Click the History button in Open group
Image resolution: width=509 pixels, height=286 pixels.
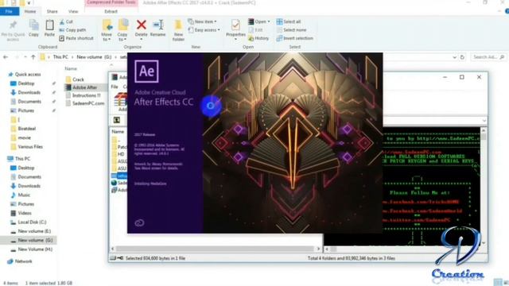click(258, 38)
